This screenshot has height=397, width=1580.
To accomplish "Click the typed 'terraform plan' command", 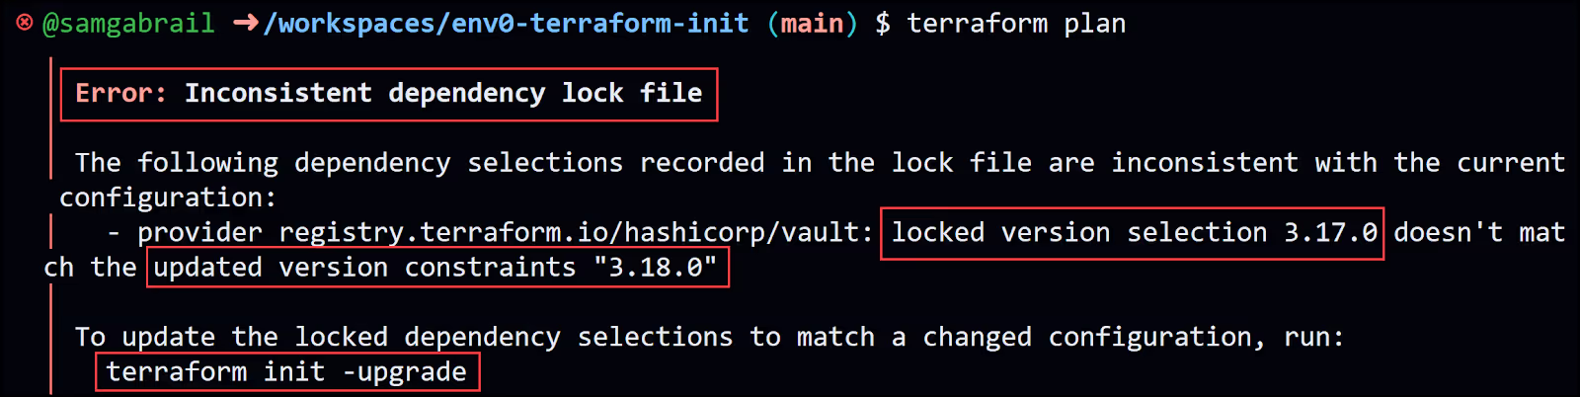I will tap(1016, 24).
